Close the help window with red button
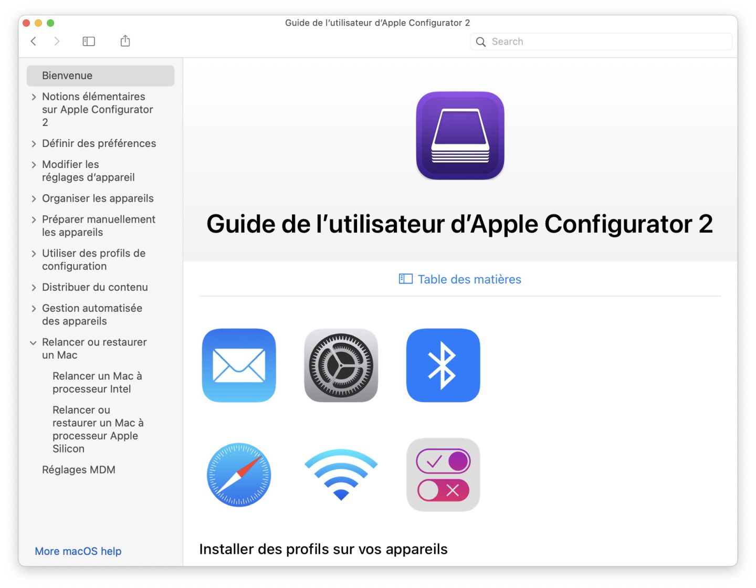This screenshot has width=756, height=588. pyautogui.click(x=26, y=23)
